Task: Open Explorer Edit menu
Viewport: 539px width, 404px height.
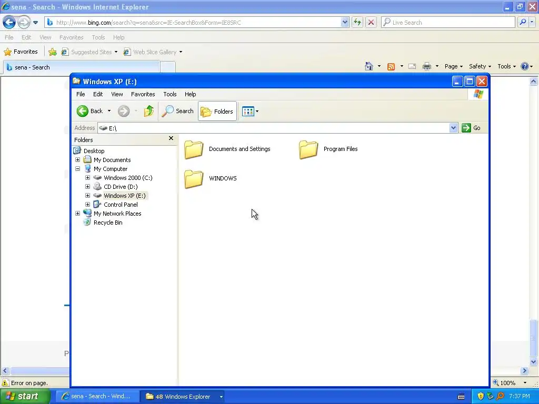Action: click(98, 94)
